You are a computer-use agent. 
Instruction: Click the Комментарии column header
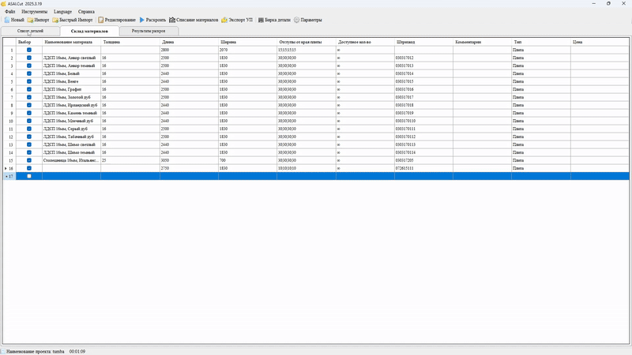482,42
